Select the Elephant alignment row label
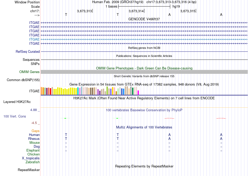The height and width of the screenshot is (176, 248). click(x=33, y=150)
